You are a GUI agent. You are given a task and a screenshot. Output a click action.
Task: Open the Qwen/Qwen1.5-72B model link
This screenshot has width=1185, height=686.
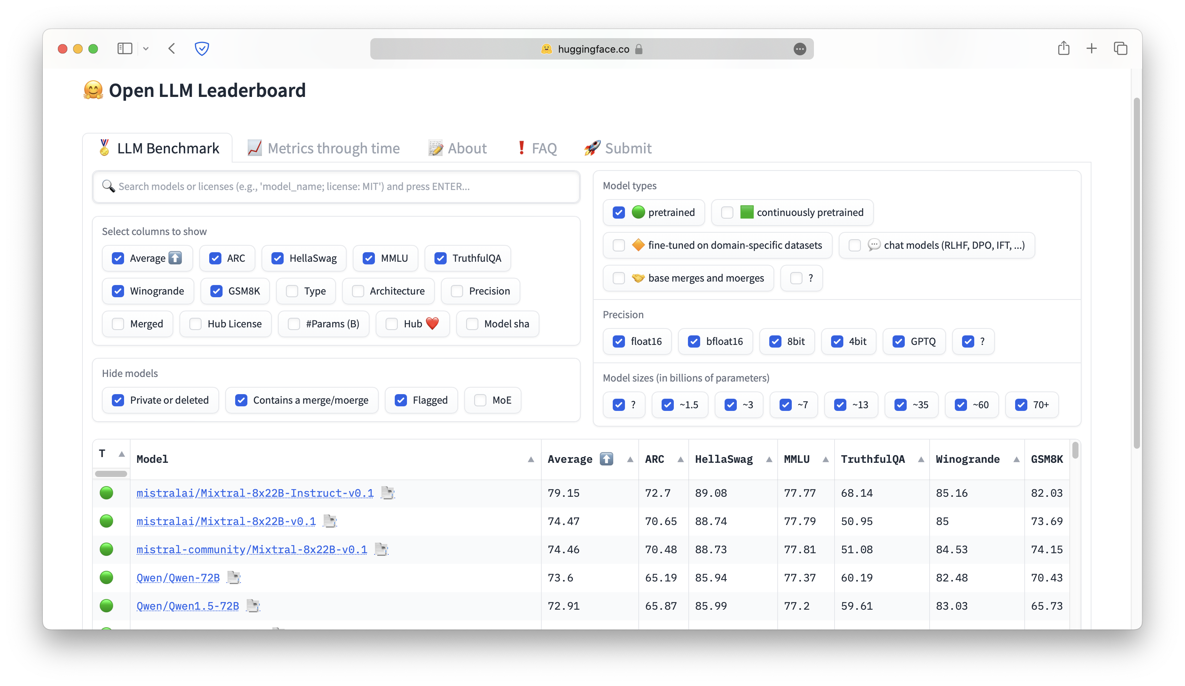point(187,605)
